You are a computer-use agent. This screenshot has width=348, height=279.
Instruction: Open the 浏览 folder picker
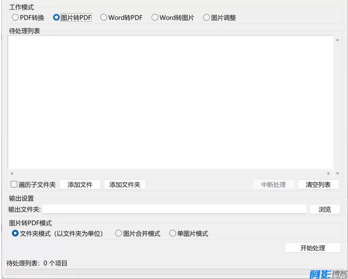[x=325, y=209]
